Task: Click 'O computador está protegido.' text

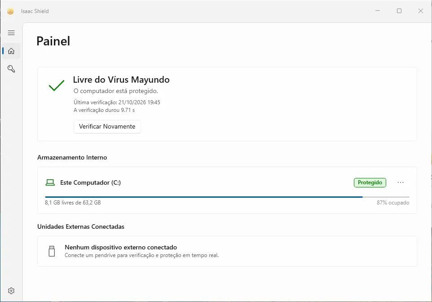Action: coord(116,91)
